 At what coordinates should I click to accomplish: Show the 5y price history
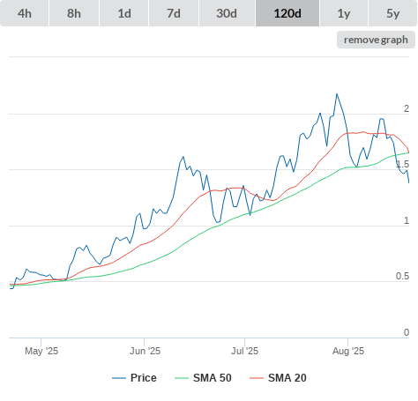pos(393,13)
